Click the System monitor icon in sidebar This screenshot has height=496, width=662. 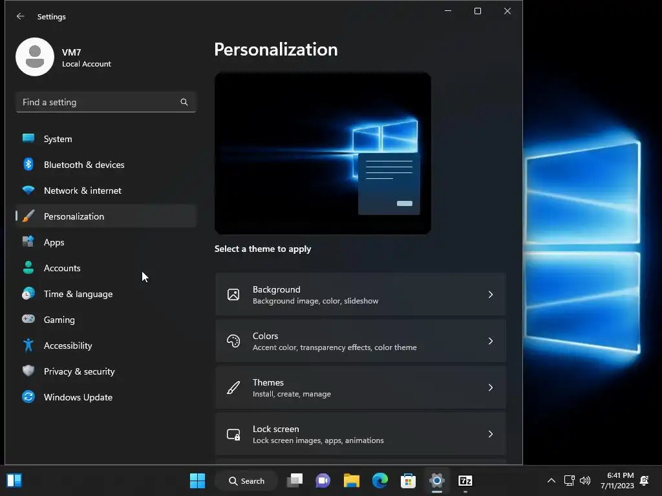(28, 138)
